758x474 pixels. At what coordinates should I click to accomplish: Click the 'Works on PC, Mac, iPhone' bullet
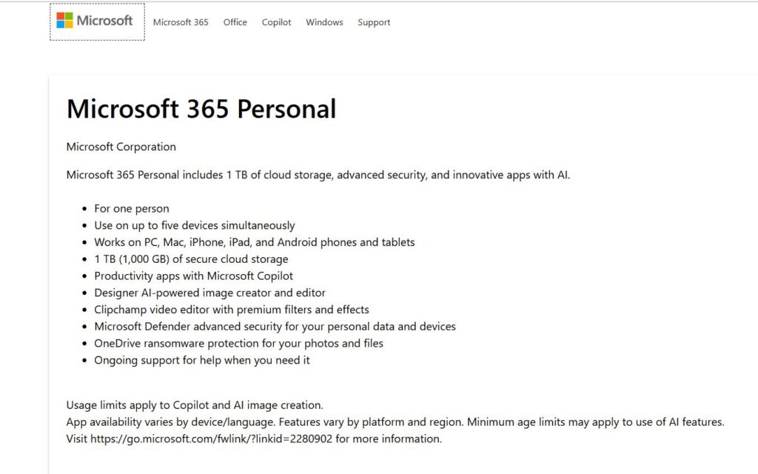click(x=255, y=242)
